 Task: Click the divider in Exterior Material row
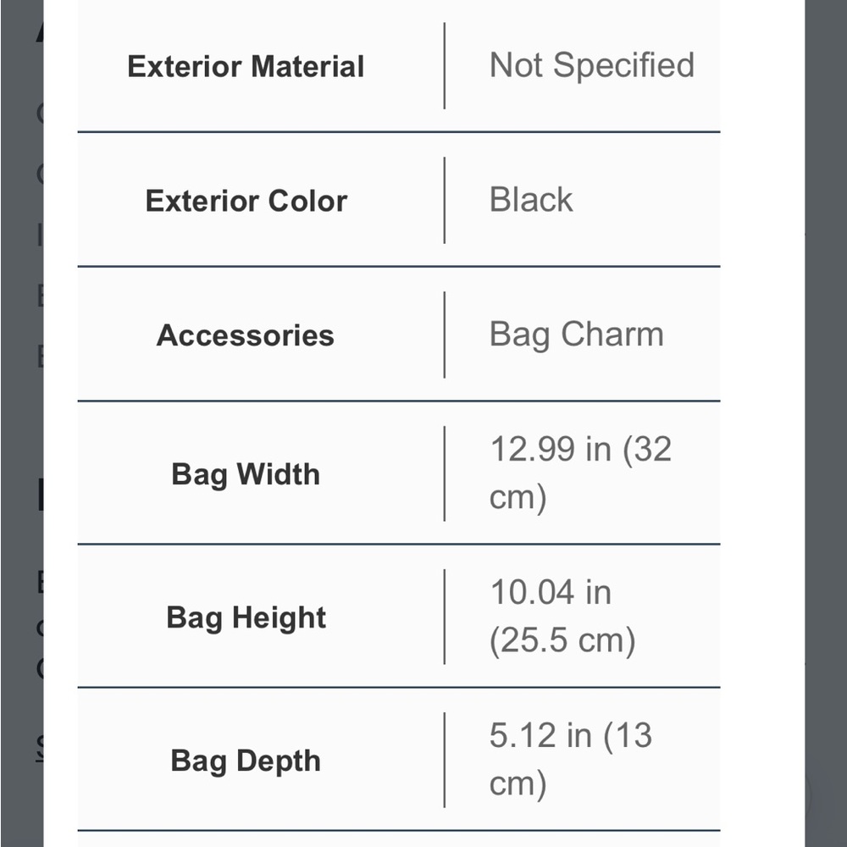[x=445, y=66]
